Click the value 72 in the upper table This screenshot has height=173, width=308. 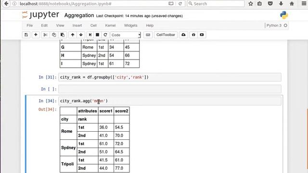(x=127, y=63)
